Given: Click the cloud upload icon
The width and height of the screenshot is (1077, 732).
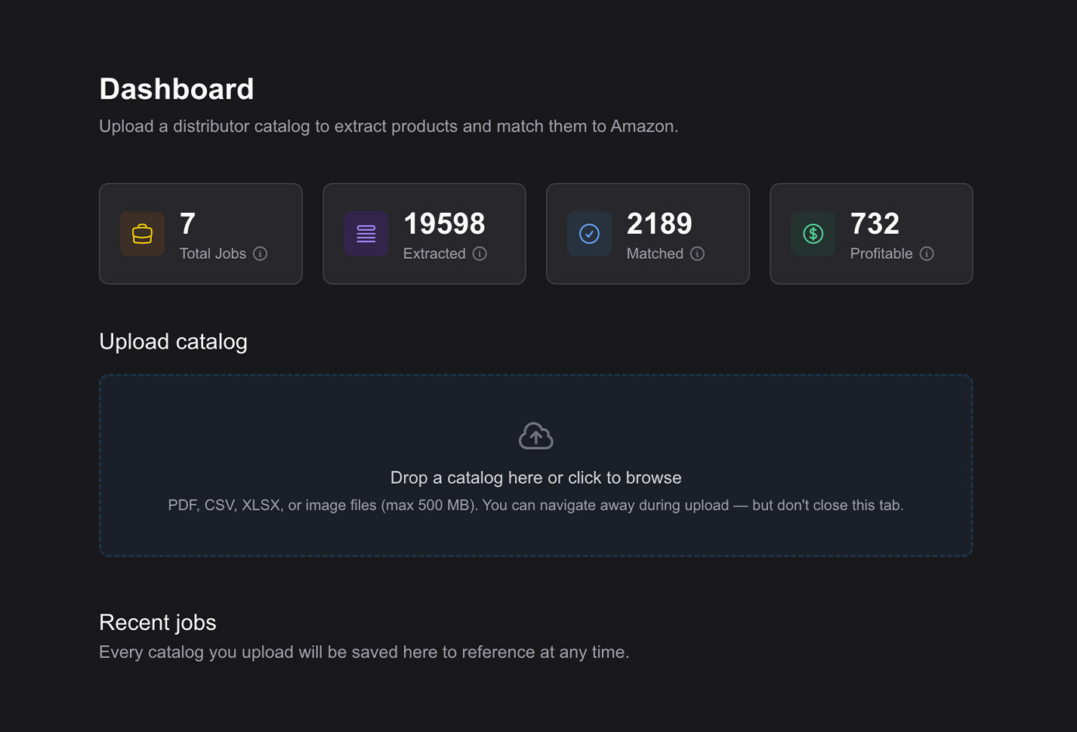Looking at the screenshot, I should coord(535,436).
